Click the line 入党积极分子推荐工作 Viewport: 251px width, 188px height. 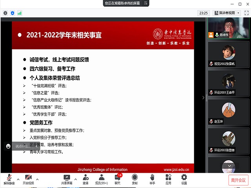coord(48,137)
